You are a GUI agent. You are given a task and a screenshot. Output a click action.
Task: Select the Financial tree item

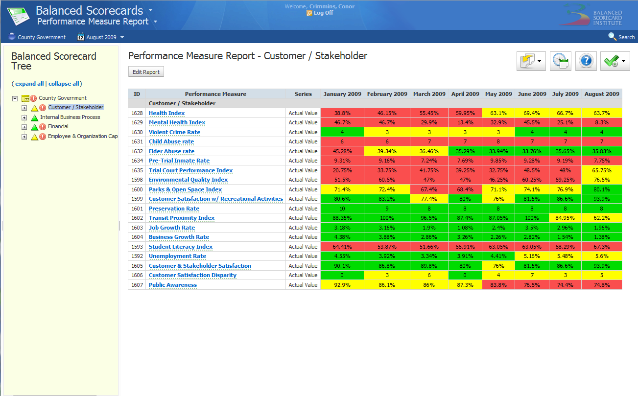tap(58, 126)
